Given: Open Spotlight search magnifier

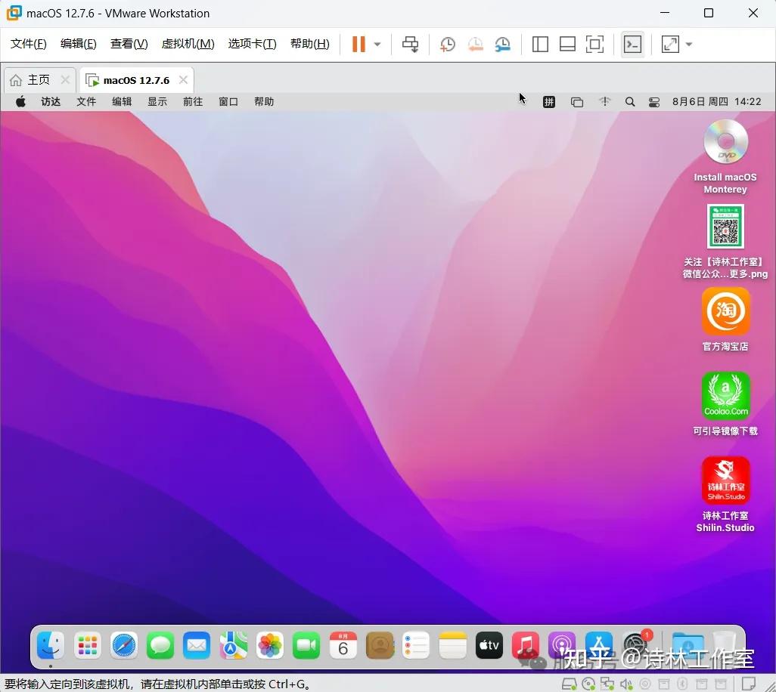Looking at the screenshot, I should pyautogui.click(x=630, y=102).
